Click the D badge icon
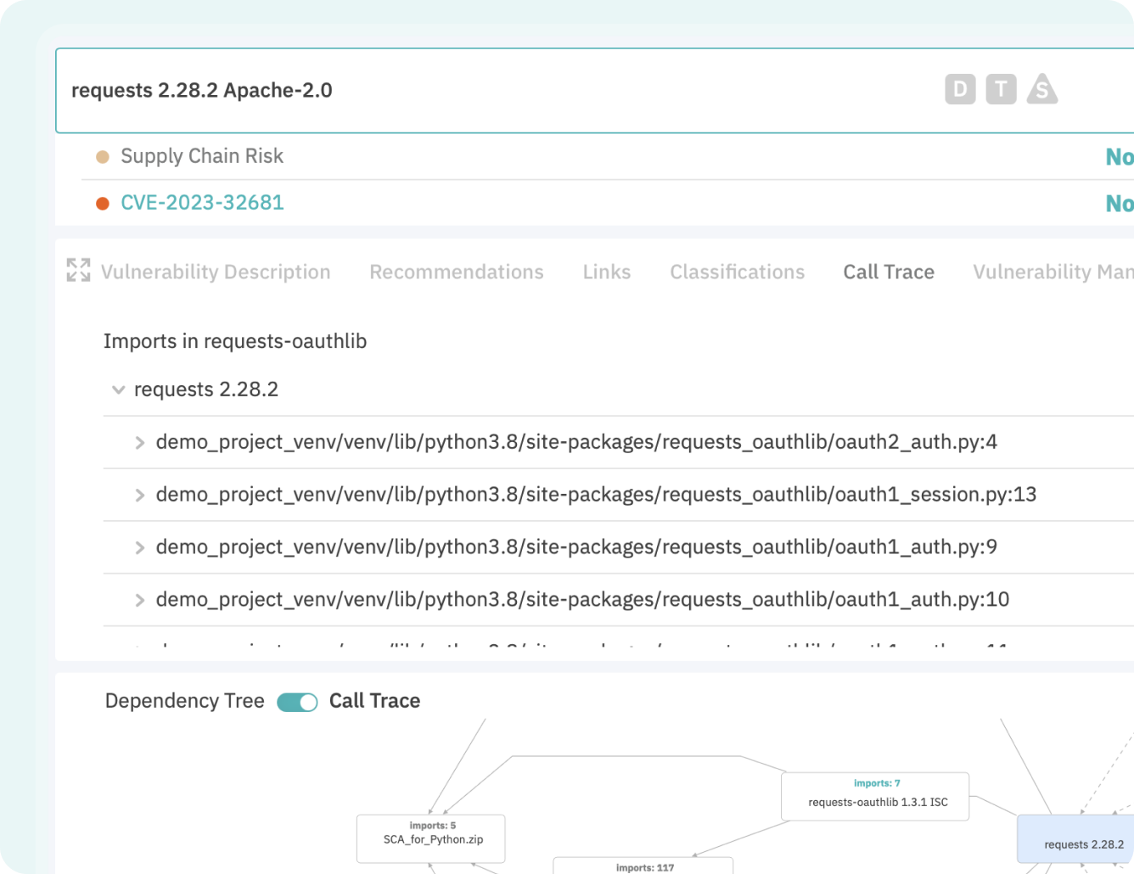This screenshot has width=1134, height=874. [960, 89]
